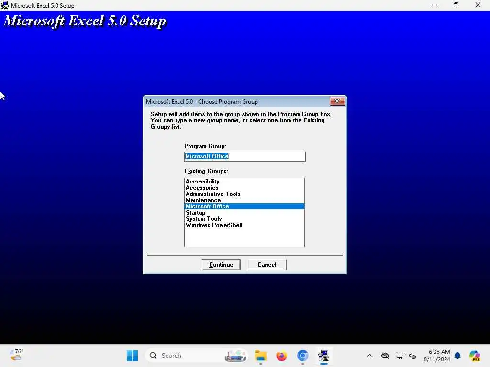Minimize the Excel 5.0 Setup window
Screen dimensions: 490x367
pos(434,5)
